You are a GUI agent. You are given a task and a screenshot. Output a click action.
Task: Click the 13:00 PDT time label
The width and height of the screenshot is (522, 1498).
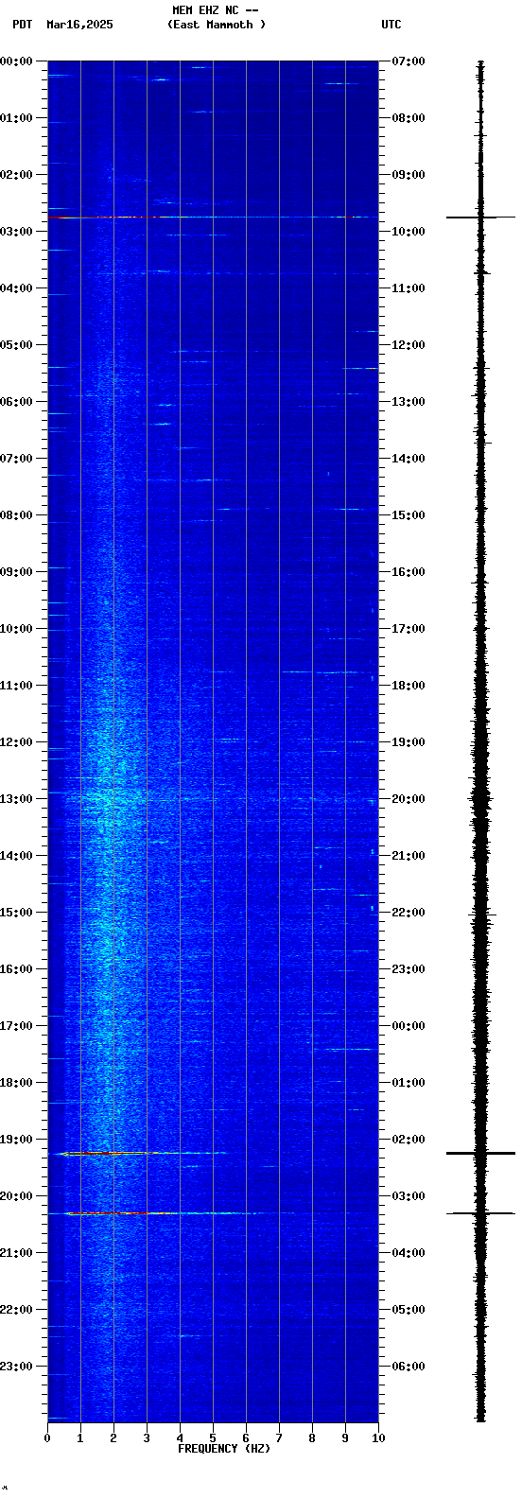point(16,799)
